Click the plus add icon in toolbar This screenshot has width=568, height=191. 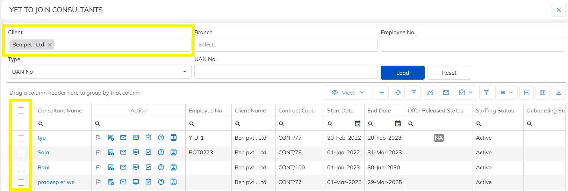[x=382, y=93]
